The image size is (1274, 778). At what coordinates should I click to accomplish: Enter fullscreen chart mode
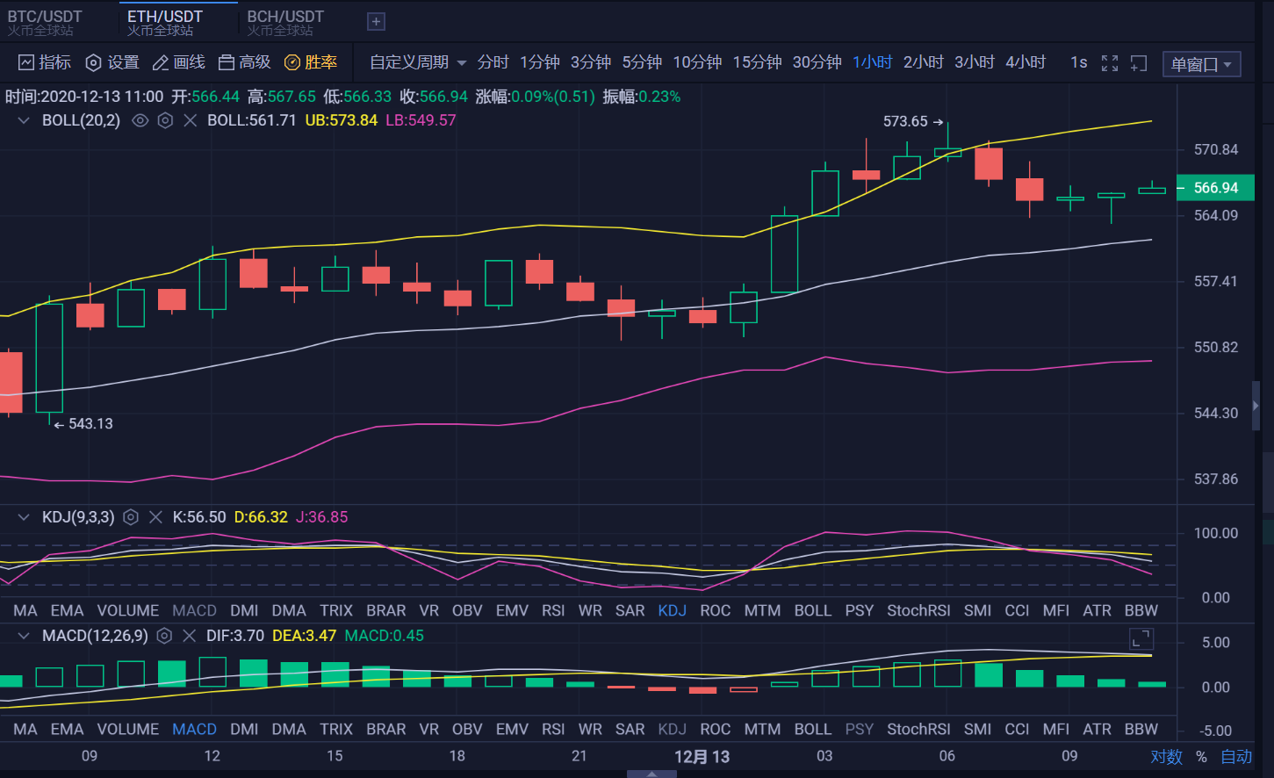1109,62
